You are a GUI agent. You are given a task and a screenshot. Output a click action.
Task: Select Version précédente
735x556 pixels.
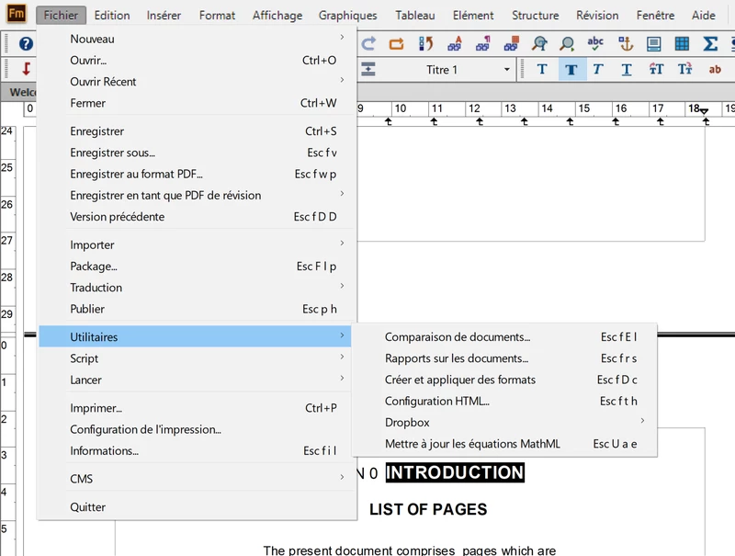pyautogui.click(x=195, y=217)
